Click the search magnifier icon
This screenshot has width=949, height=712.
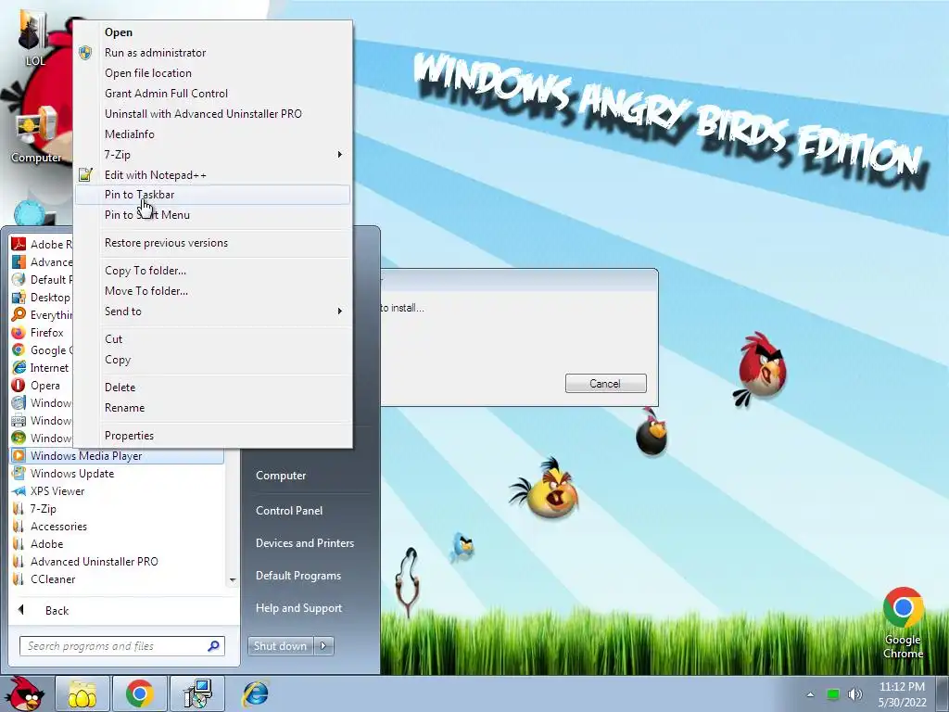213,646
